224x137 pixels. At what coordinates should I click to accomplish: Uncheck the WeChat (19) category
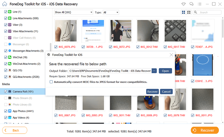pos(6,57)
